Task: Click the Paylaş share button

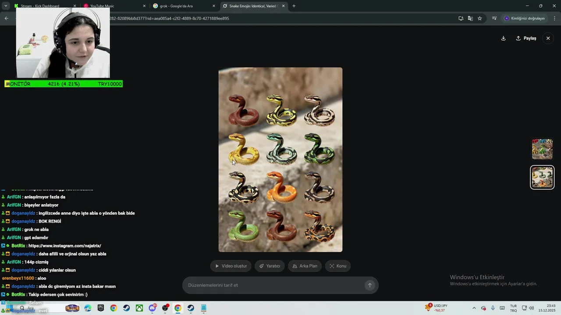Action: pos(526,38)
